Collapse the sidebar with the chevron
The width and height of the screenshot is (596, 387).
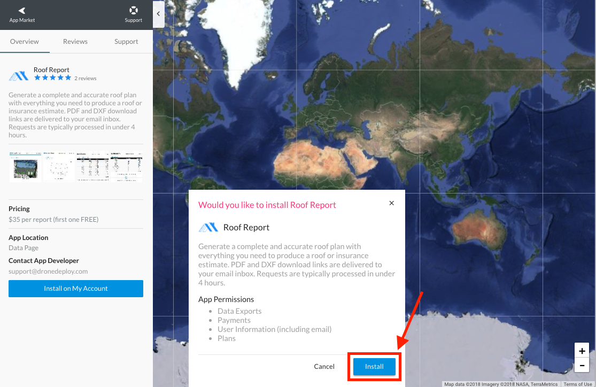coord(159,14)
